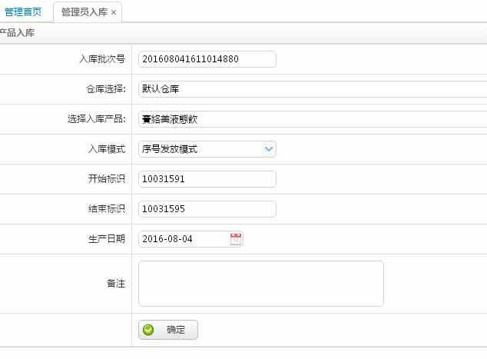The width and height of the screenshot is (487, 359).
Task: Click the 生产日期 label
Action: point(106,239)
